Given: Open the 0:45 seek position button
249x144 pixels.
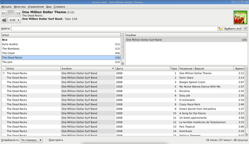Looking at the screenshot, I should 14,20.
